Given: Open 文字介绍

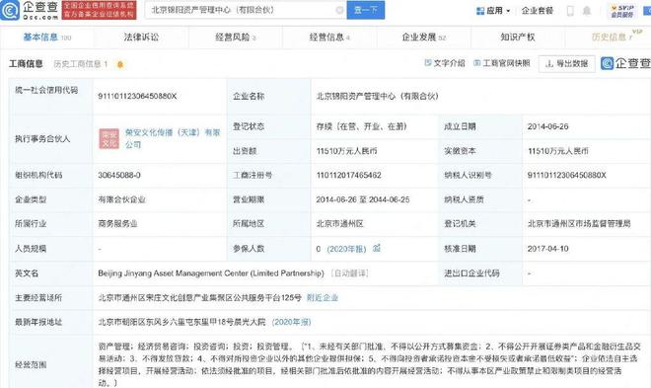Looking at the screenshot, I should click(x=445, y=63).
